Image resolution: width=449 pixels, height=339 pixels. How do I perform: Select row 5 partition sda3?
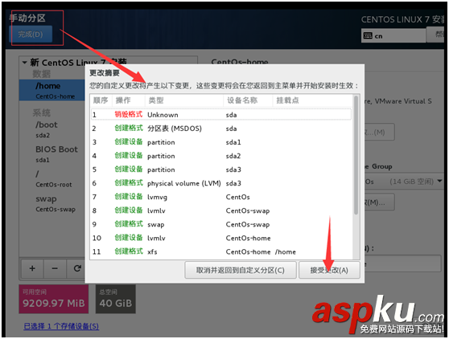[x=221, y=169]
